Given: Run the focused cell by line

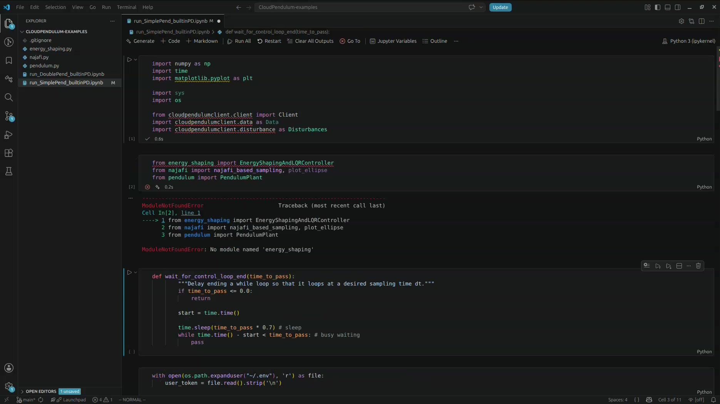Looking at the screenshot, I should tap(647, 266).
